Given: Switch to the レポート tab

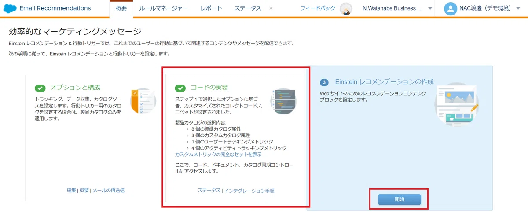Looking at the screenshot, I should click(x=211, y=8).
